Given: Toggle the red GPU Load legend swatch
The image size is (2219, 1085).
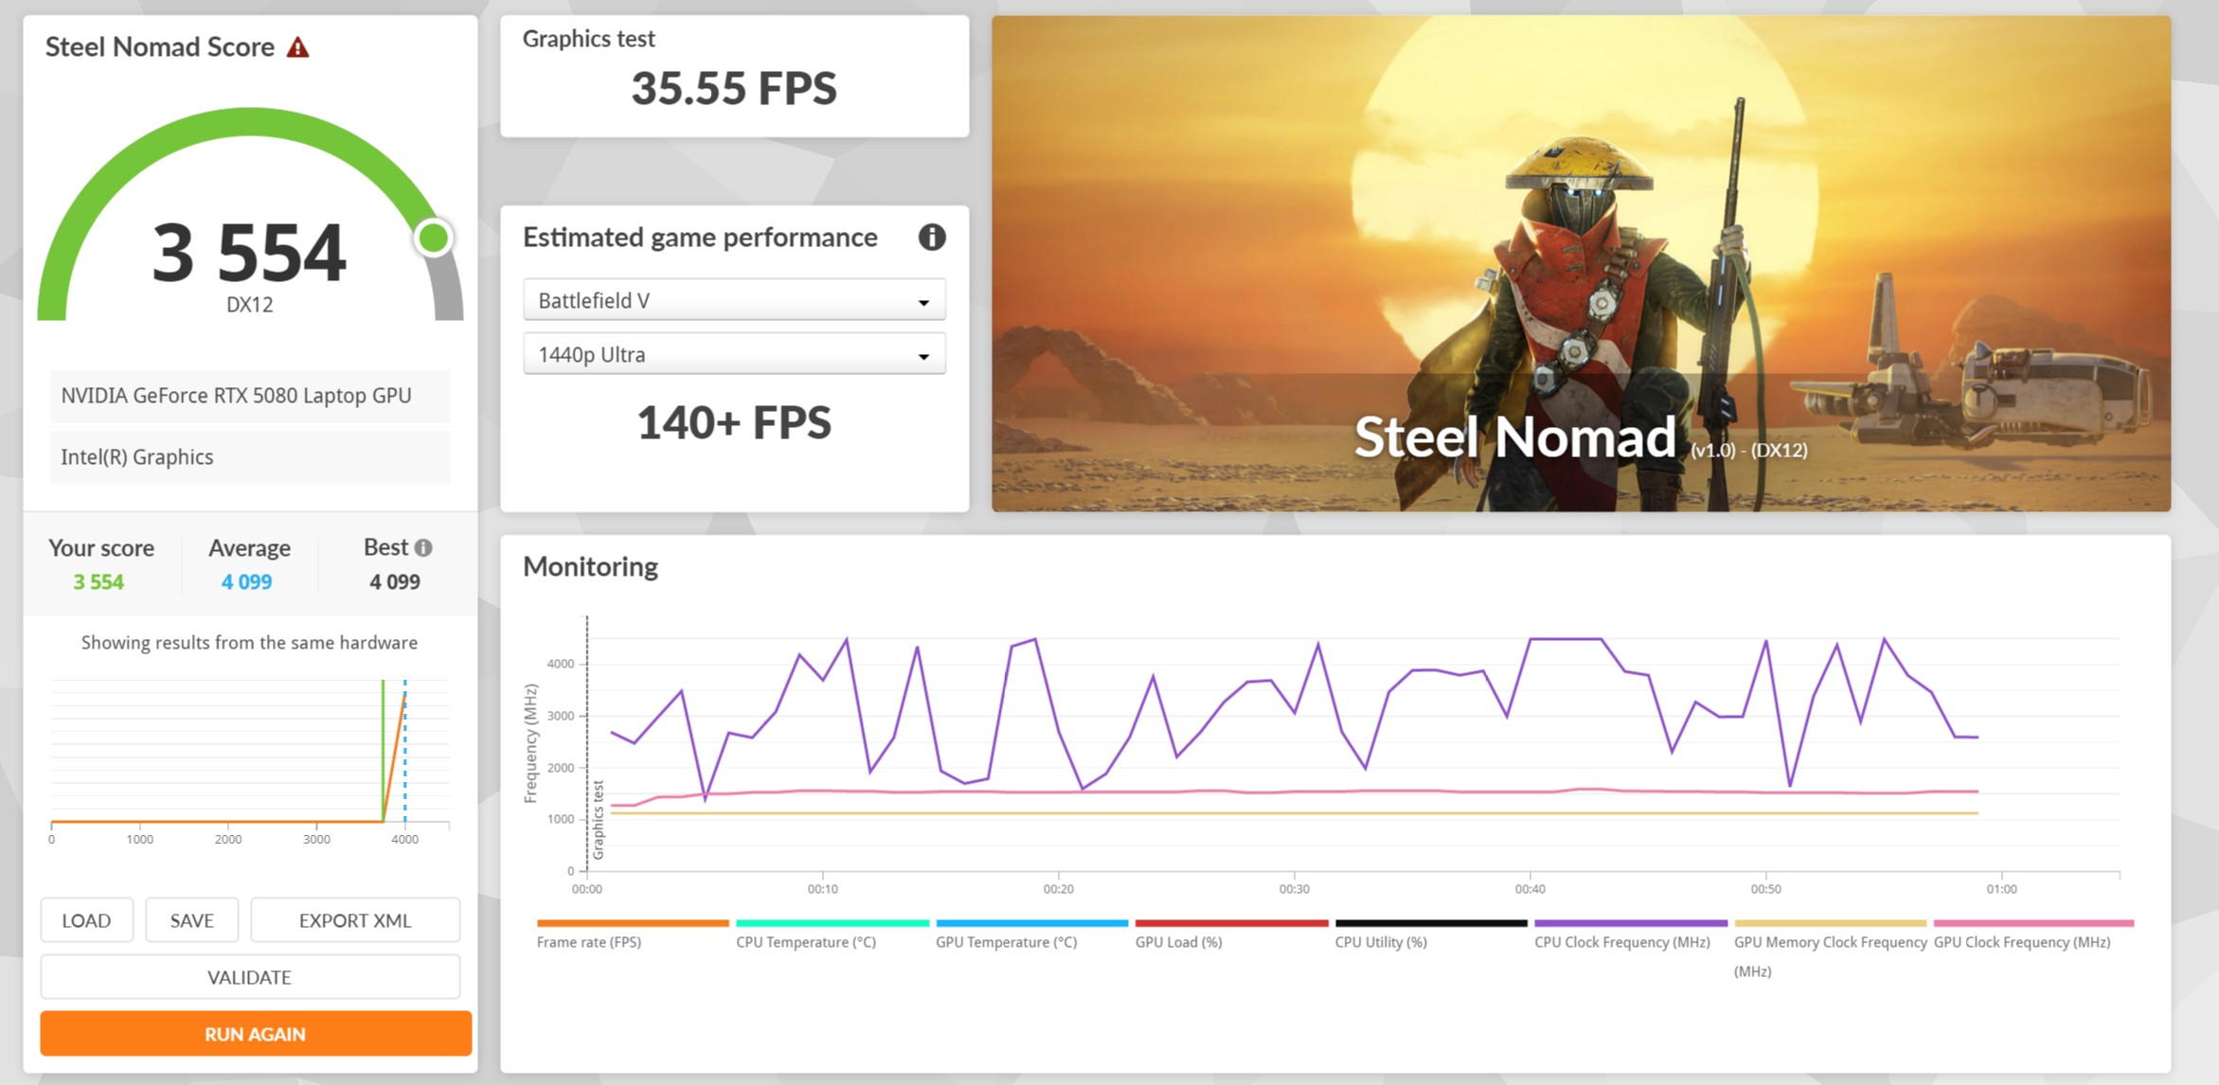Looking at the screenshot, I should coord(1230,923).
